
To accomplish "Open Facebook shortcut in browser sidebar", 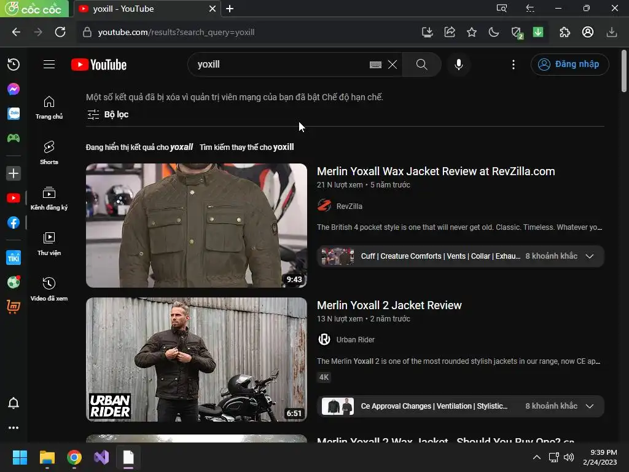I will click(x=14, y=222).
